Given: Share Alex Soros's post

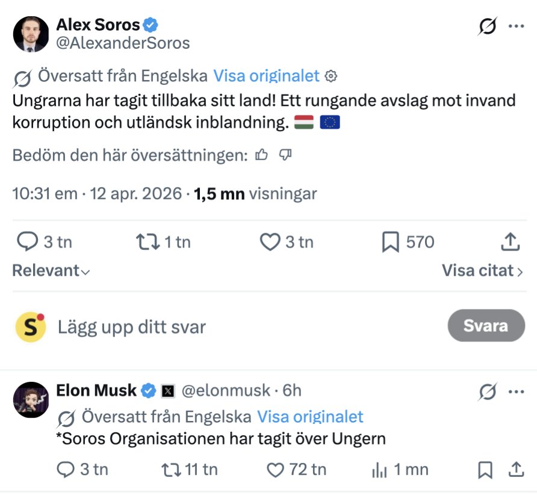Looking at the screenshot, I should (510, 242).
